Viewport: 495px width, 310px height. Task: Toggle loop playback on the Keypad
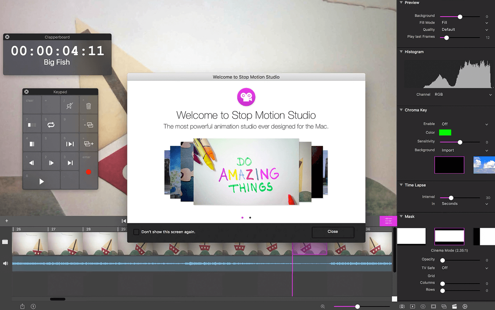pos(51,125)
